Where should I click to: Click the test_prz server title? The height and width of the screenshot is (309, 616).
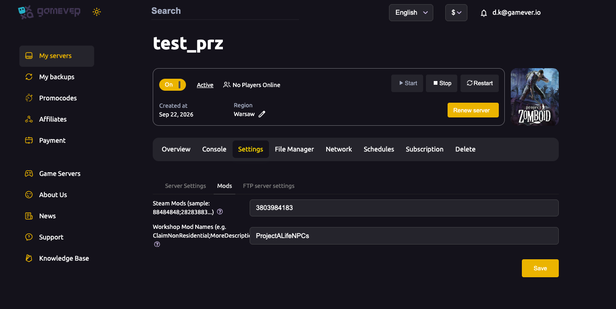click(188, 43)
